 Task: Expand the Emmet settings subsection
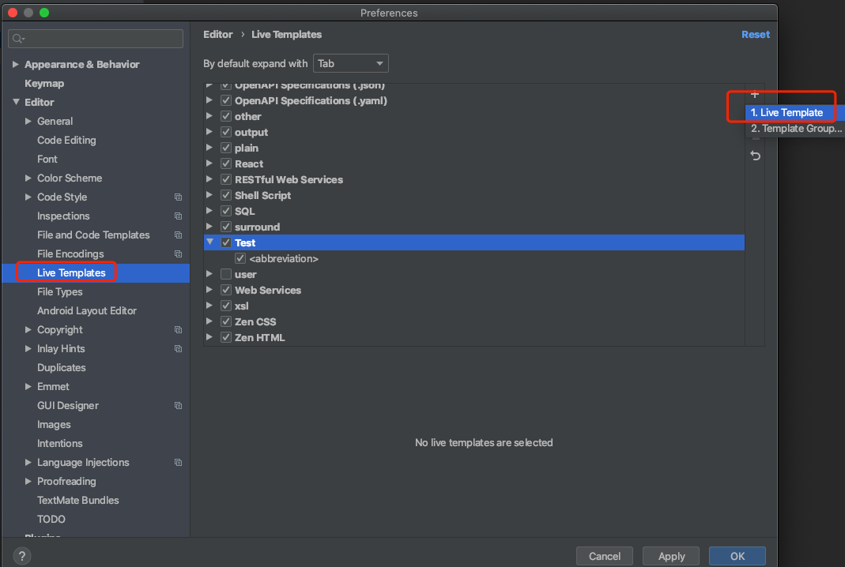(28, 387)
